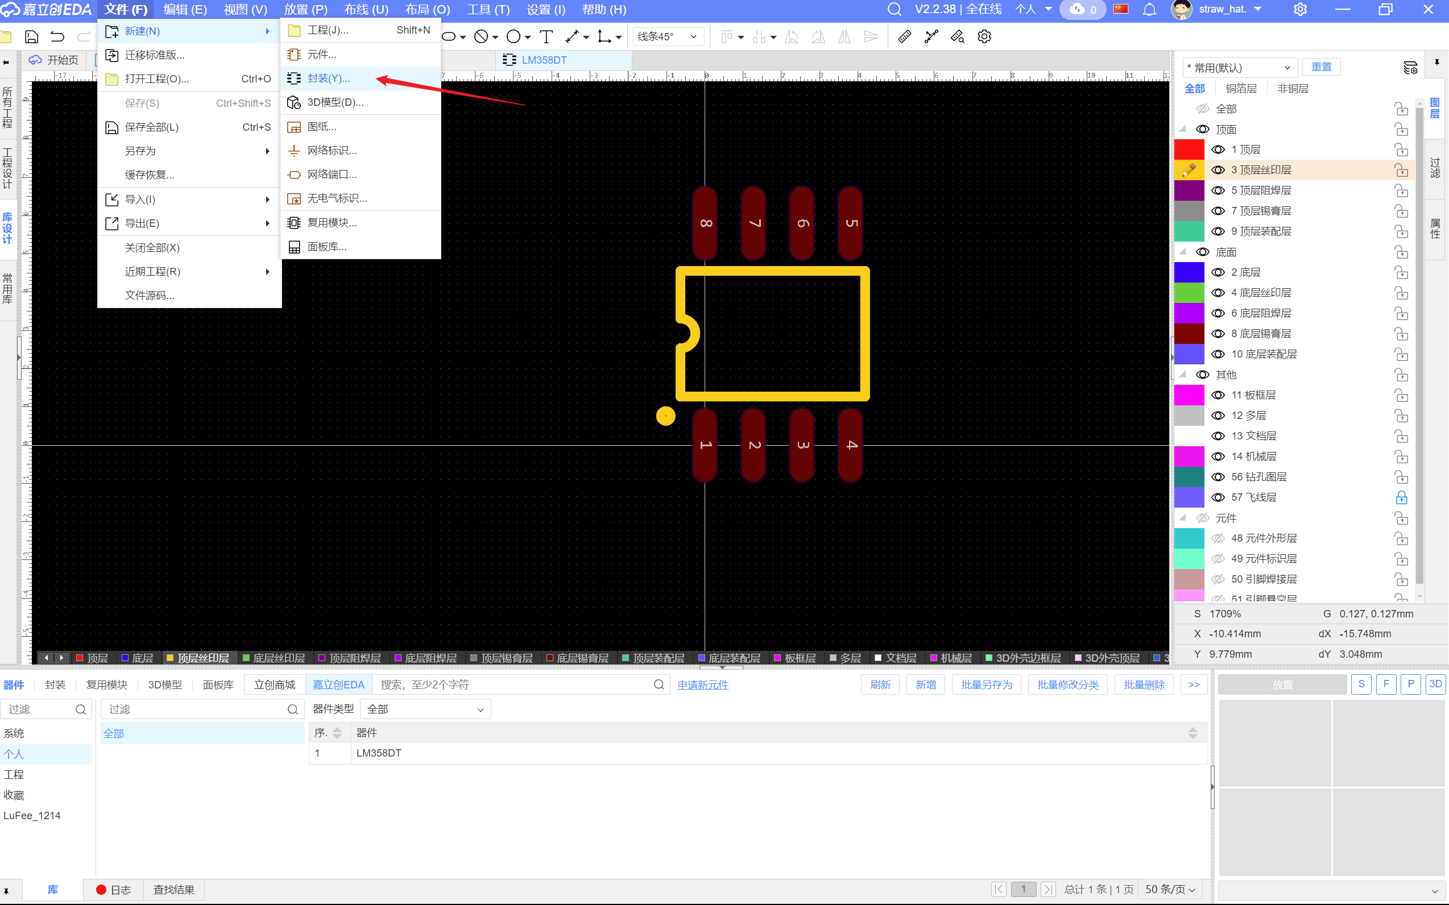Screen dimensions: 1449x905
Task: Click the search magnifier in title bar
Action: 894,9
